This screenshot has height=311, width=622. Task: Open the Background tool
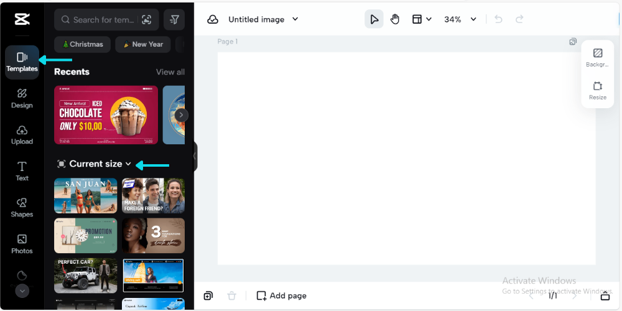click(597, 57)
